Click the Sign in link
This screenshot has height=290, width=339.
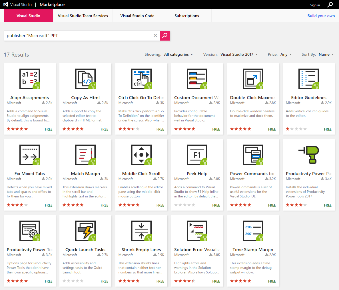(x=315, y=5)
